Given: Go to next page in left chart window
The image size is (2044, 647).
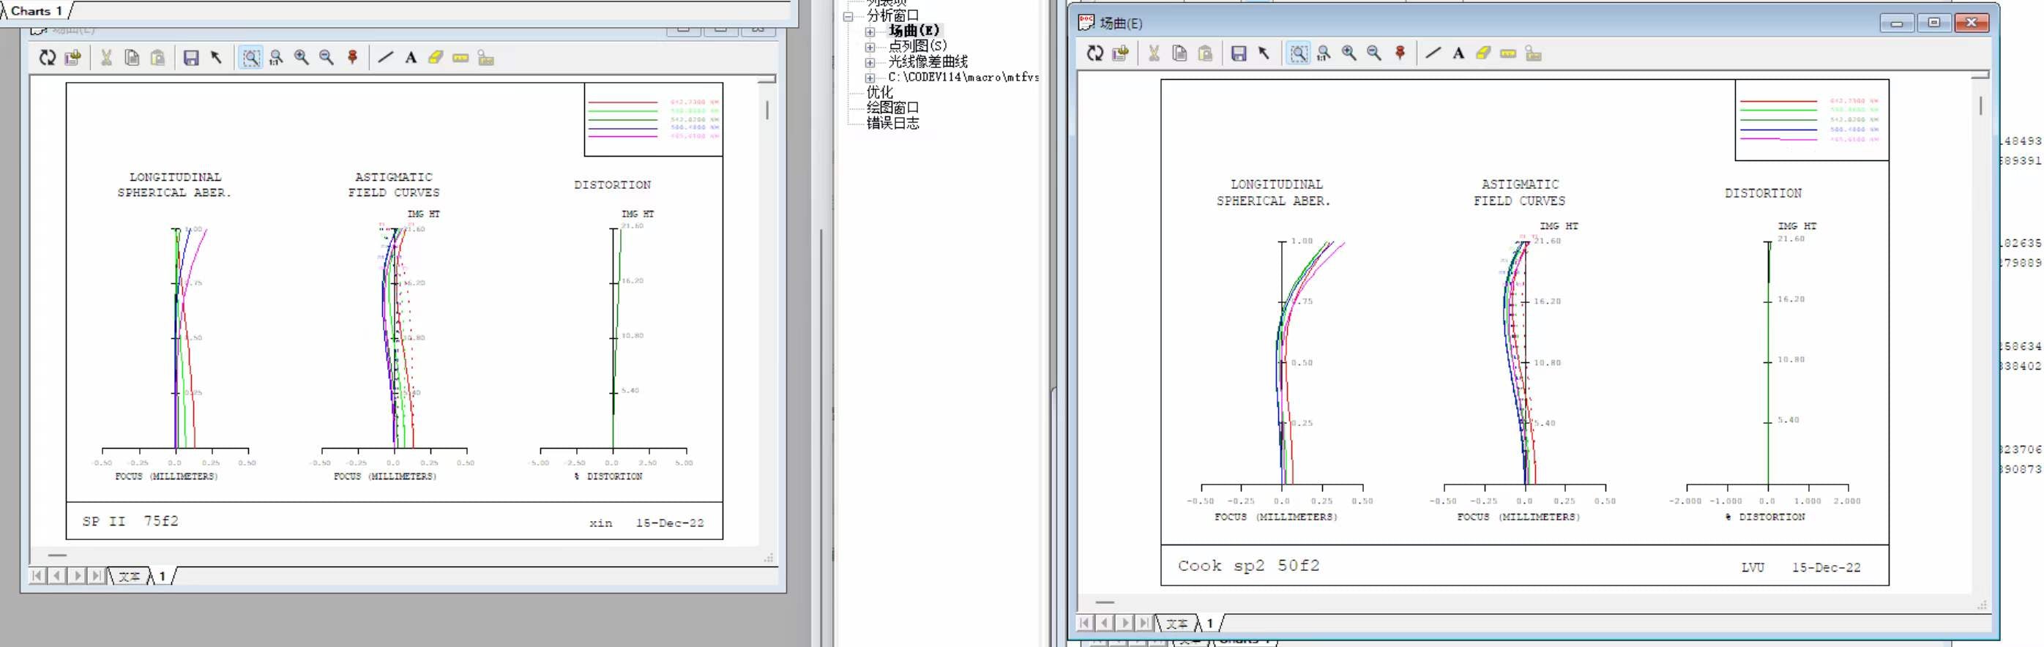Looking at the screenshot, I should pos(76,575).
